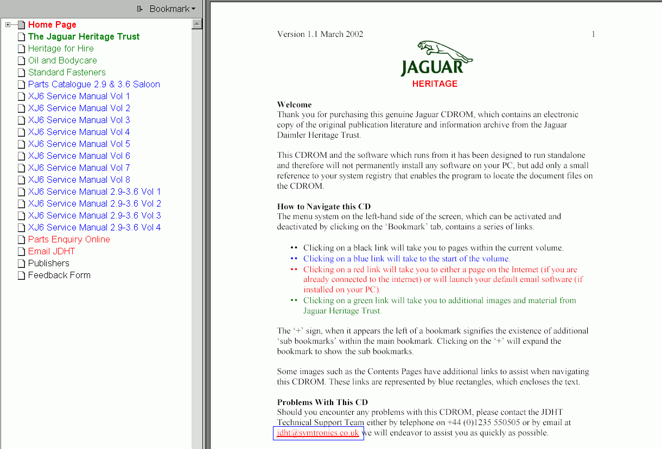Open XJ6 Service Manual 2.9-3.6 Vol 4
This screenshot has width=662, height=449.
(x=94, y=227)
